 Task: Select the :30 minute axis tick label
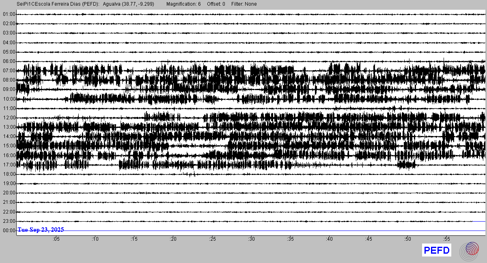tap(251, 239)
